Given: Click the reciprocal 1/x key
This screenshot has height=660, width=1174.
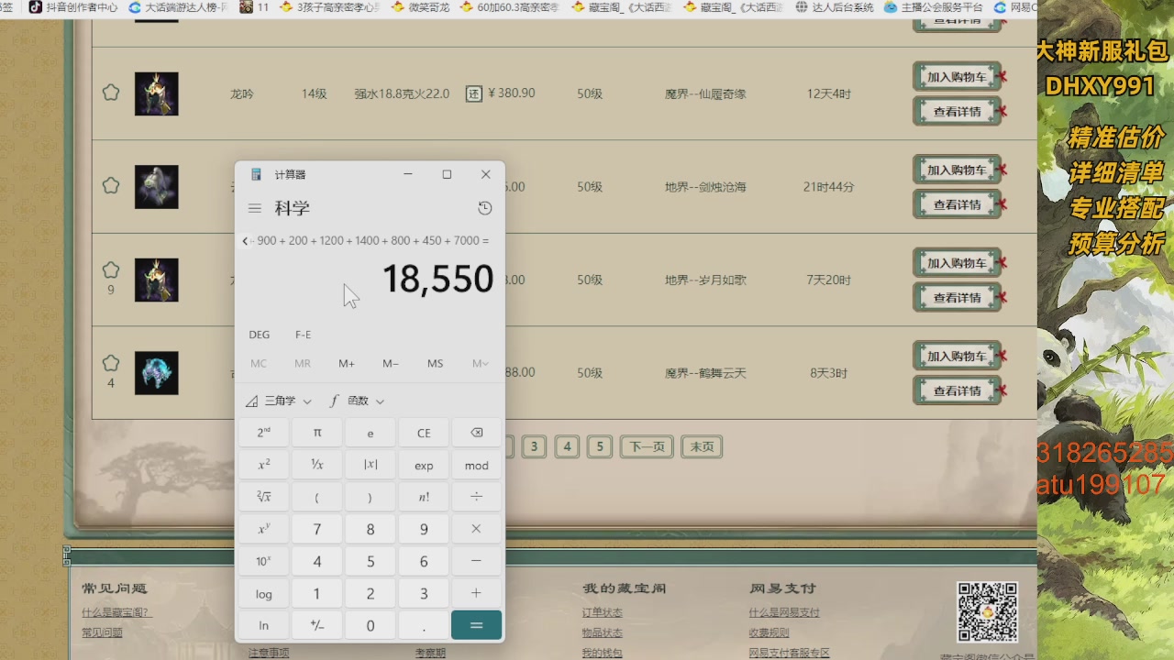Looking at the screenshot, I should (x=317, y=465).
